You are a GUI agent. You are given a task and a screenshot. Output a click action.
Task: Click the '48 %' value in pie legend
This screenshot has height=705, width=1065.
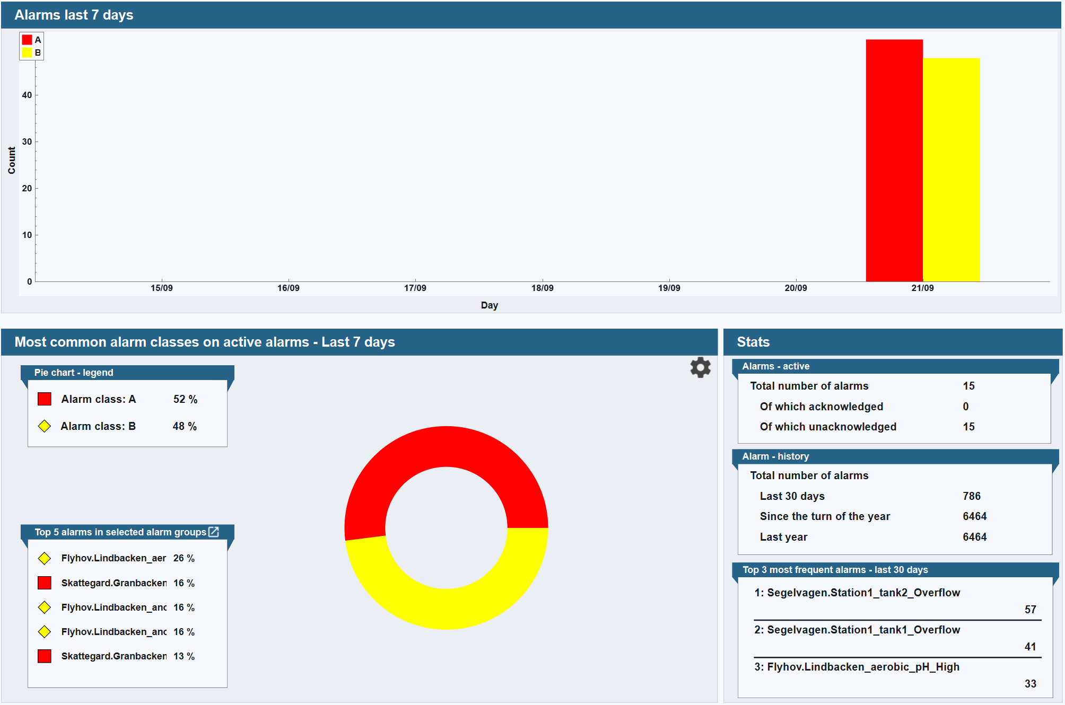185,426
